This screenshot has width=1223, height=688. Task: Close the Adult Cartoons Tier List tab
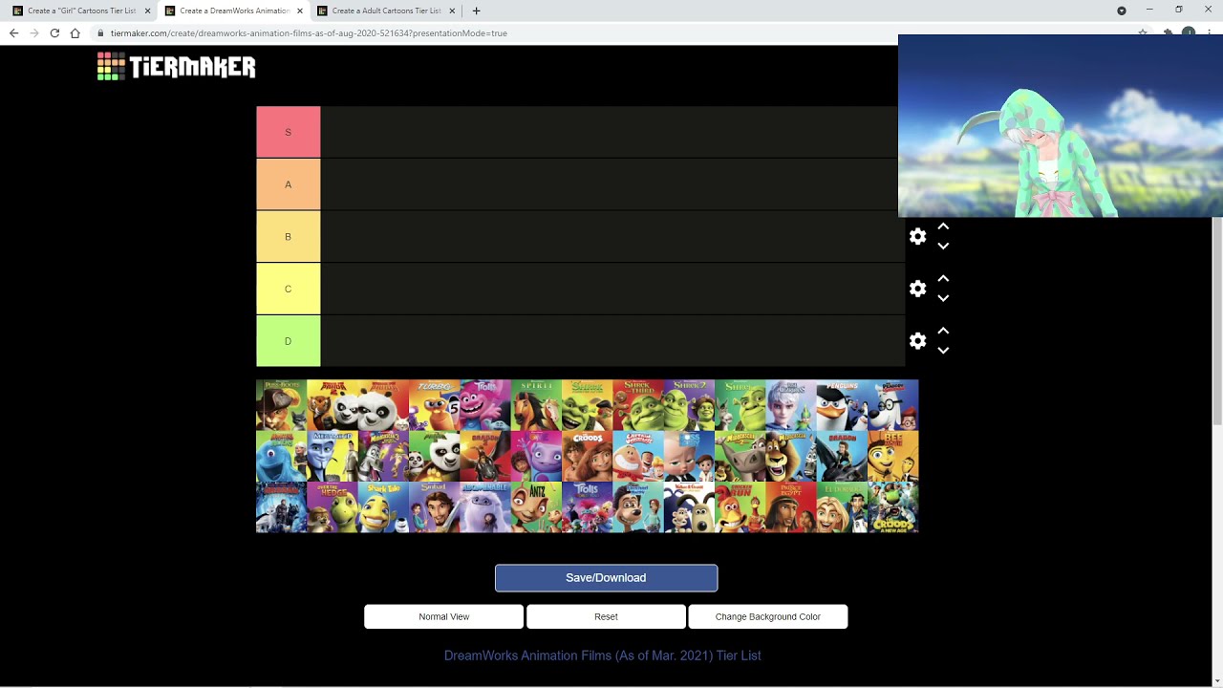(451, 11)
